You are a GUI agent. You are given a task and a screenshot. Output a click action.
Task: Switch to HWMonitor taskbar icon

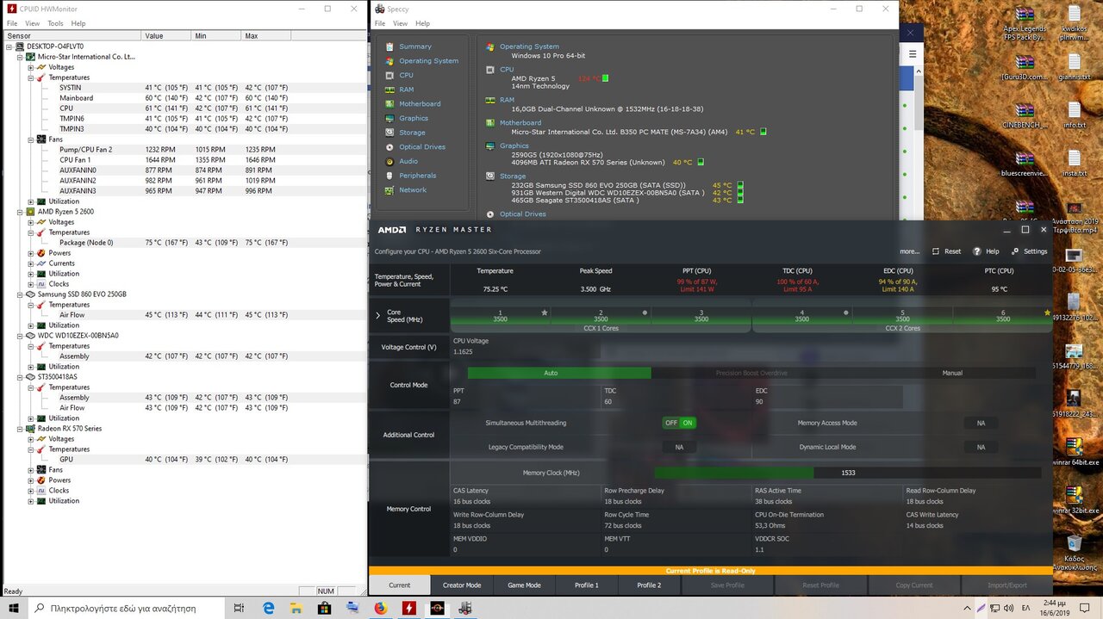click(x=409, y=608)
